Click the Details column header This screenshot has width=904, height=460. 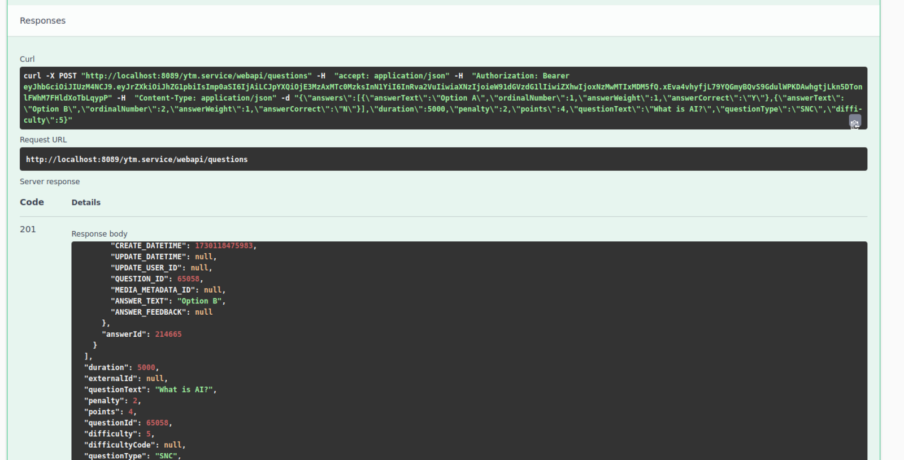[x=86, y=202]
